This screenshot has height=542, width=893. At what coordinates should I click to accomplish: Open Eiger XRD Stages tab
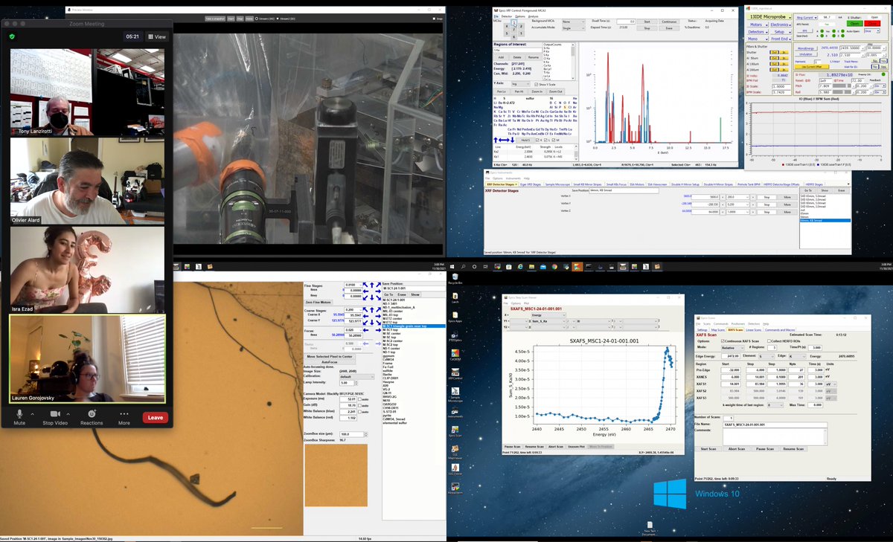(531, 184)
